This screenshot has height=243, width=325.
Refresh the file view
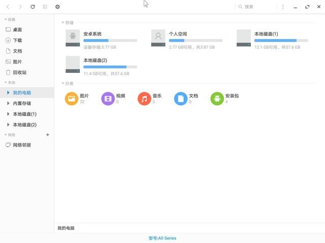tap(32, 7)
